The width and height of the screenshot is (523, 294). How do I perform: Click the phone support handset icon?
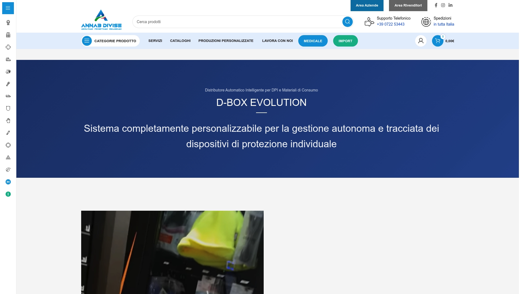coord(369,22)
